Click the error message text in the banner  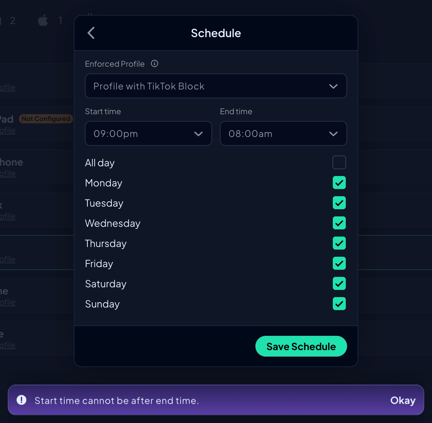(x=116, y=401)
